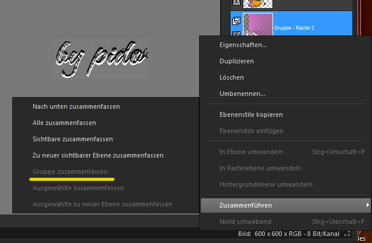
Task: Click the 'by pido' watermark on the canvas
Action: click(102, 59)
